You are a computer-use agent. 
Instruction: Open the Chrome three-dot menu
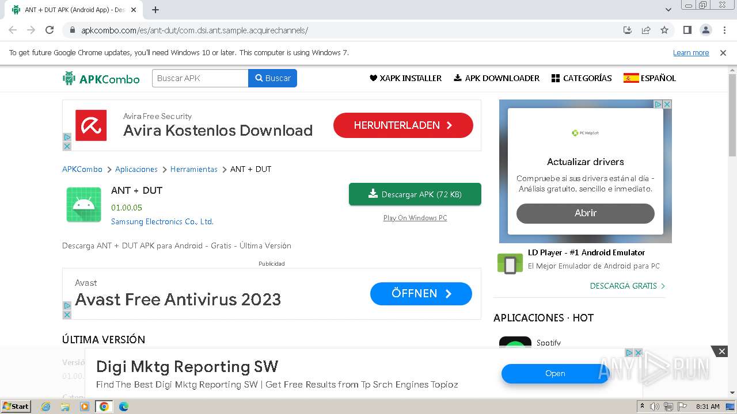click(x=724, y=30)
